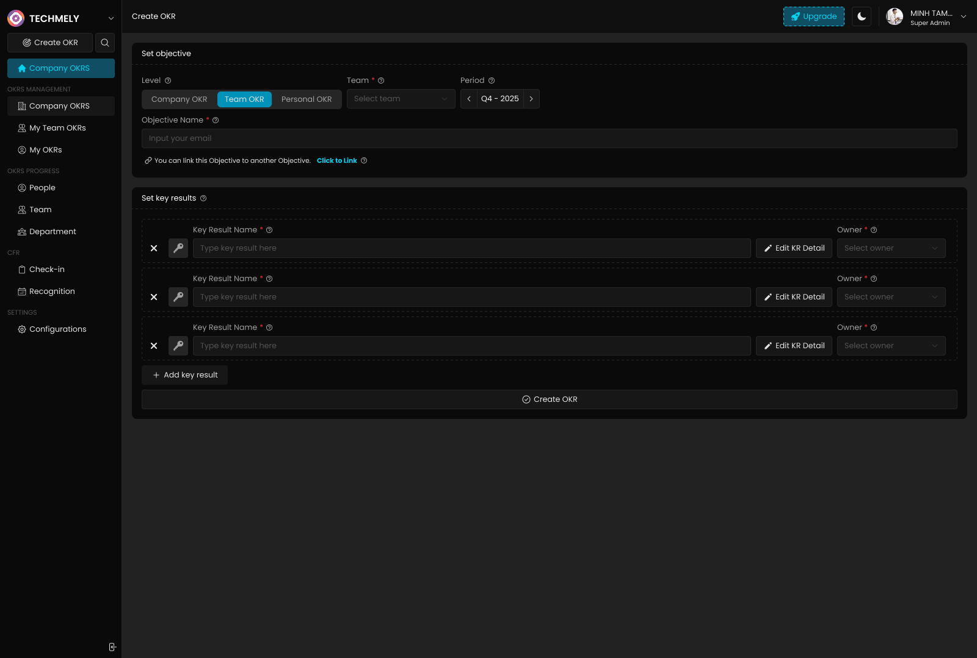This screenshot has width=977, height=658.
Task: Remove the first key result row
Action: pos(154,248)
